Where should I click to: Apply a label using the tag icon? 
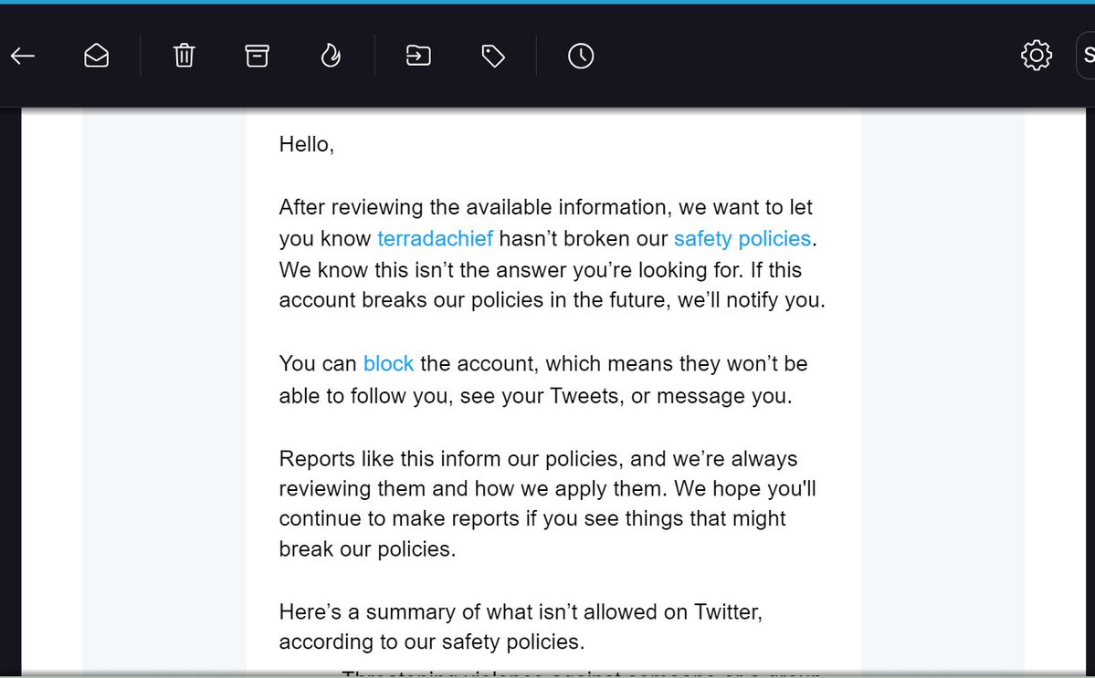[493, 57]
